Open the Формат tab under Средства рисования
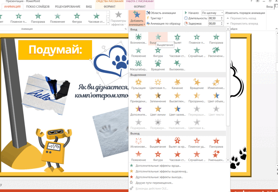 point(109,7)
